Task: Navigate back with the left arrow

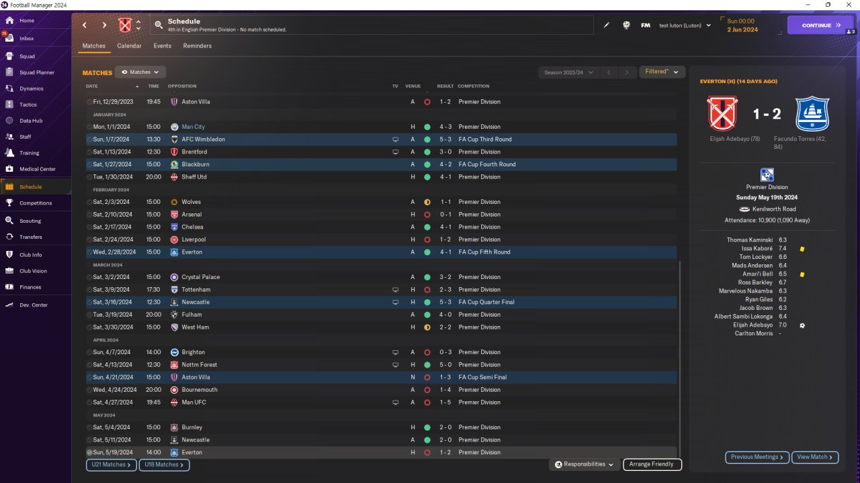Action: coord(85,25)
